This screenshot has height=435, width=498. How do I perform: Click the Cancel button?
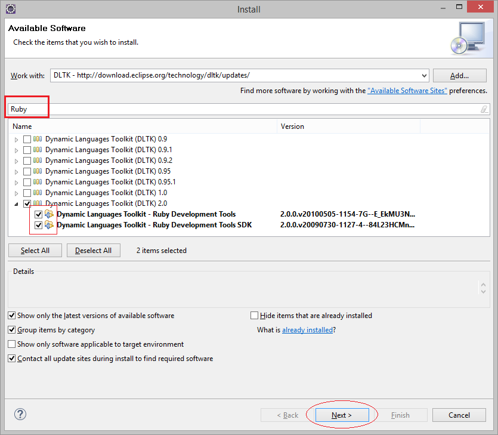459,415
